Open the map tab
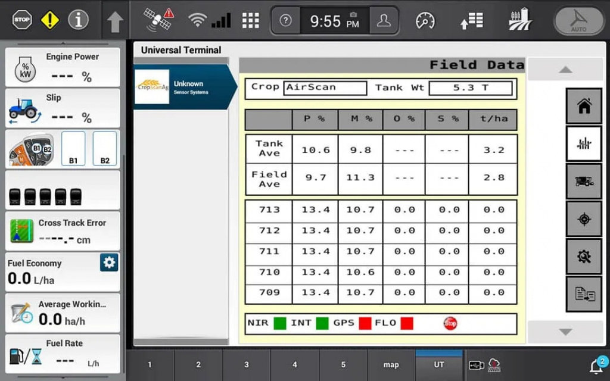Viewport: 610px width, 381px height. 391,365
